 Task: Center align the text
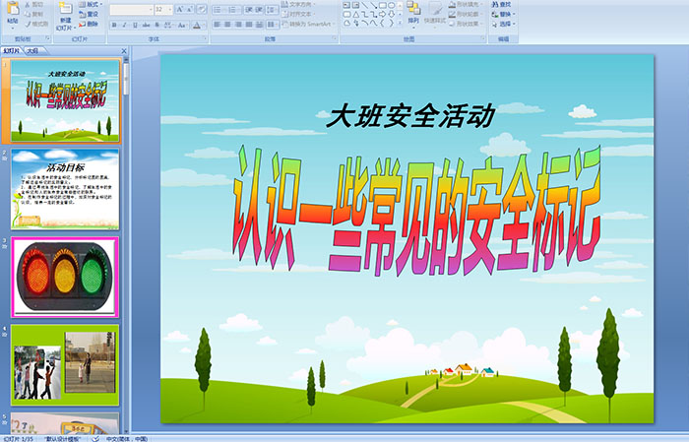(227, 25)
